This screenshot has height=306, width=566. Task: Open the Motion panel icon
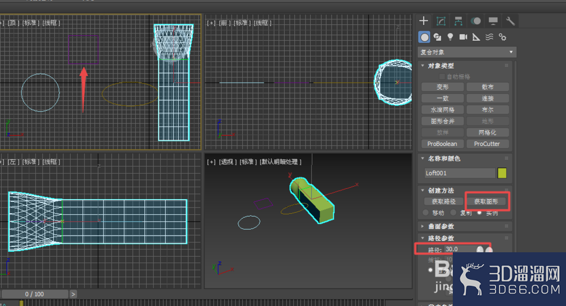coord(476,21)
